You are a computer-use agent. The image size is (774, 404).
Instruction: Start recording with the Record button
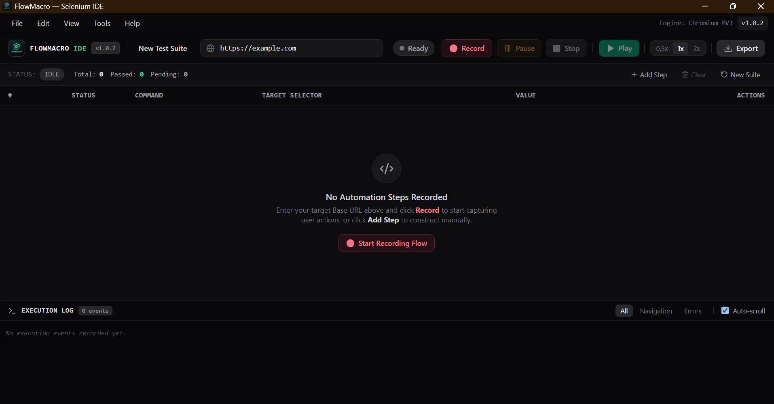click(467, 48)
